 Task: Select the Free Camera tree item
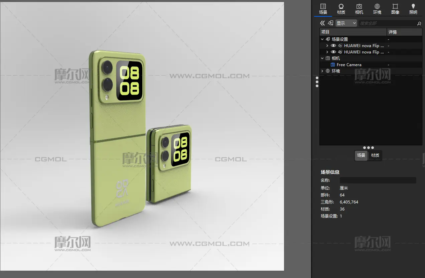click(x=349, y=65)
